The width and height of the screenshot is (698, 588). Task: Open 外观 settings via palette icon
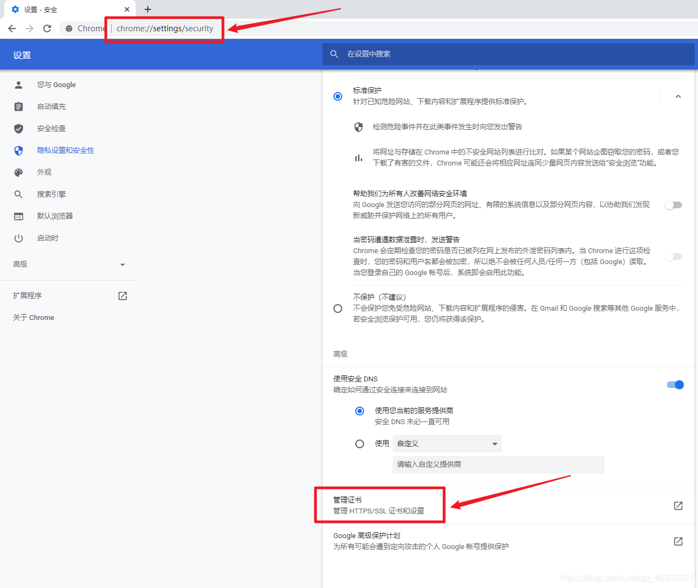point(18,172)
